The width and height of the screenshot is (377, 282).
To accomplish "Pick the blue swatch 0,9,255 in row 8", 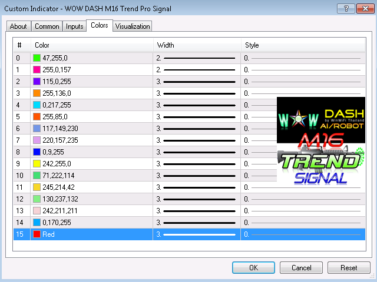I will (37, 152).
